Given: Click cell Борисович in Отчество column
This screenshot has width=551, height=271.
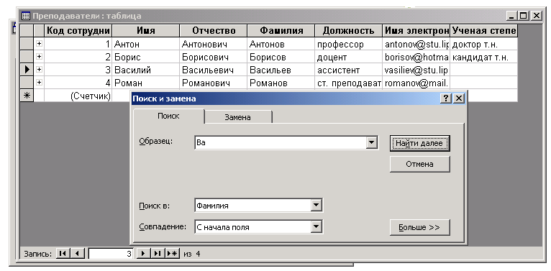Looking at the screenshot, I should tap(214, 57).
